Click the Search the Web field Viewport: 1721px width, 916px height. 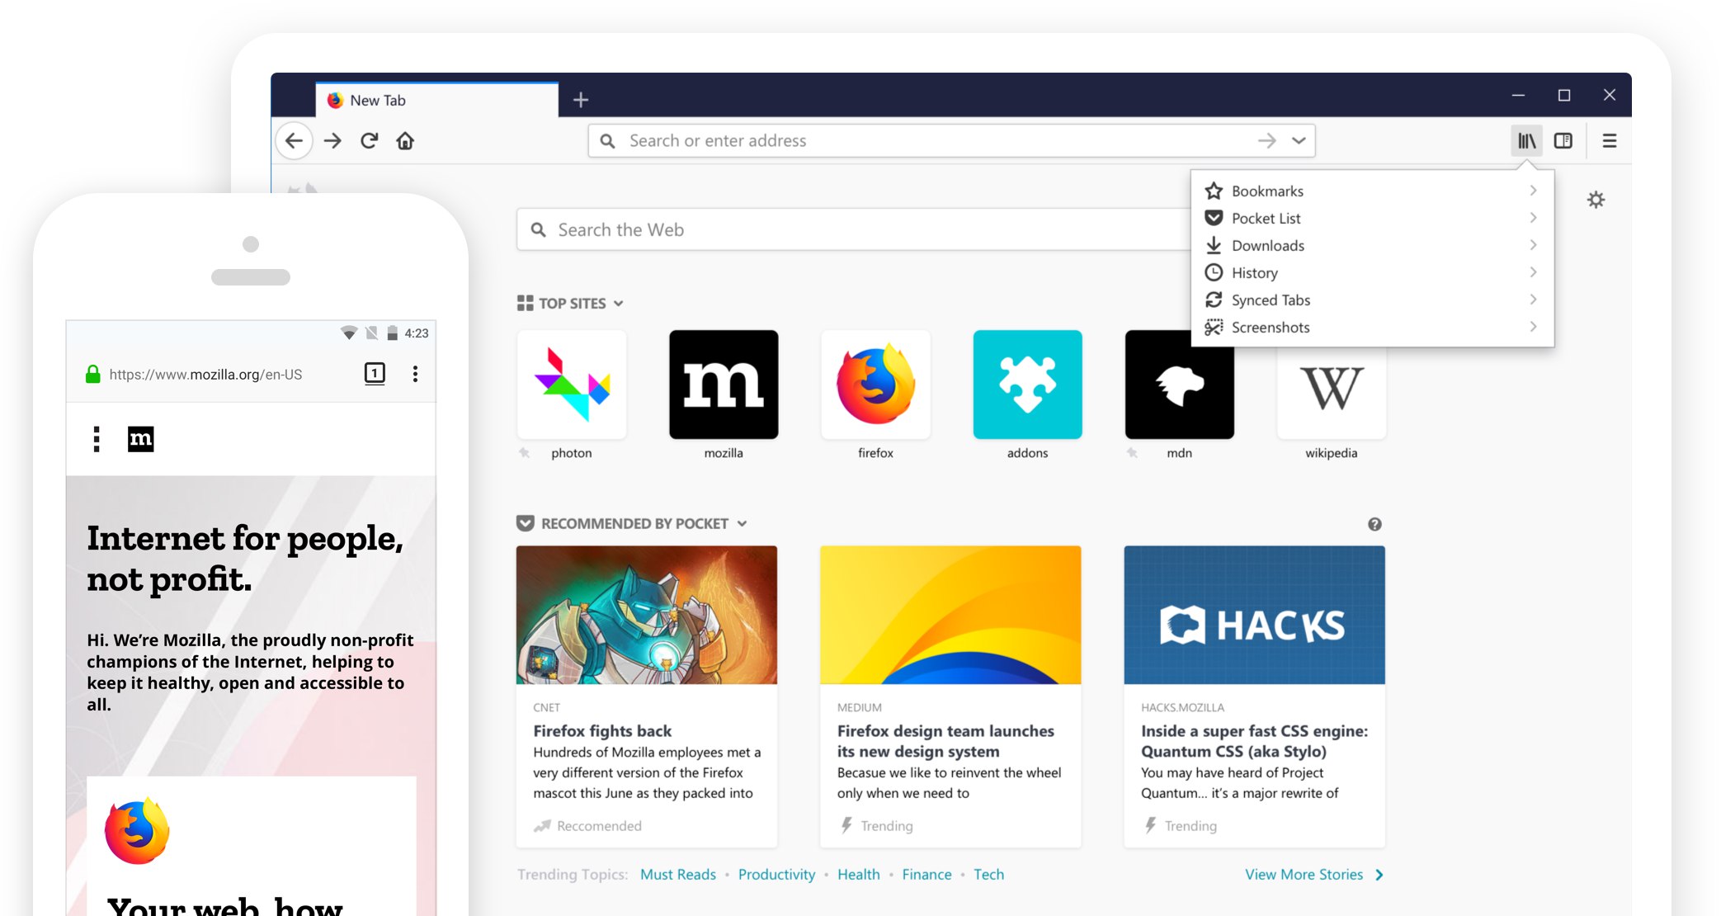click(x=853, y=229)
